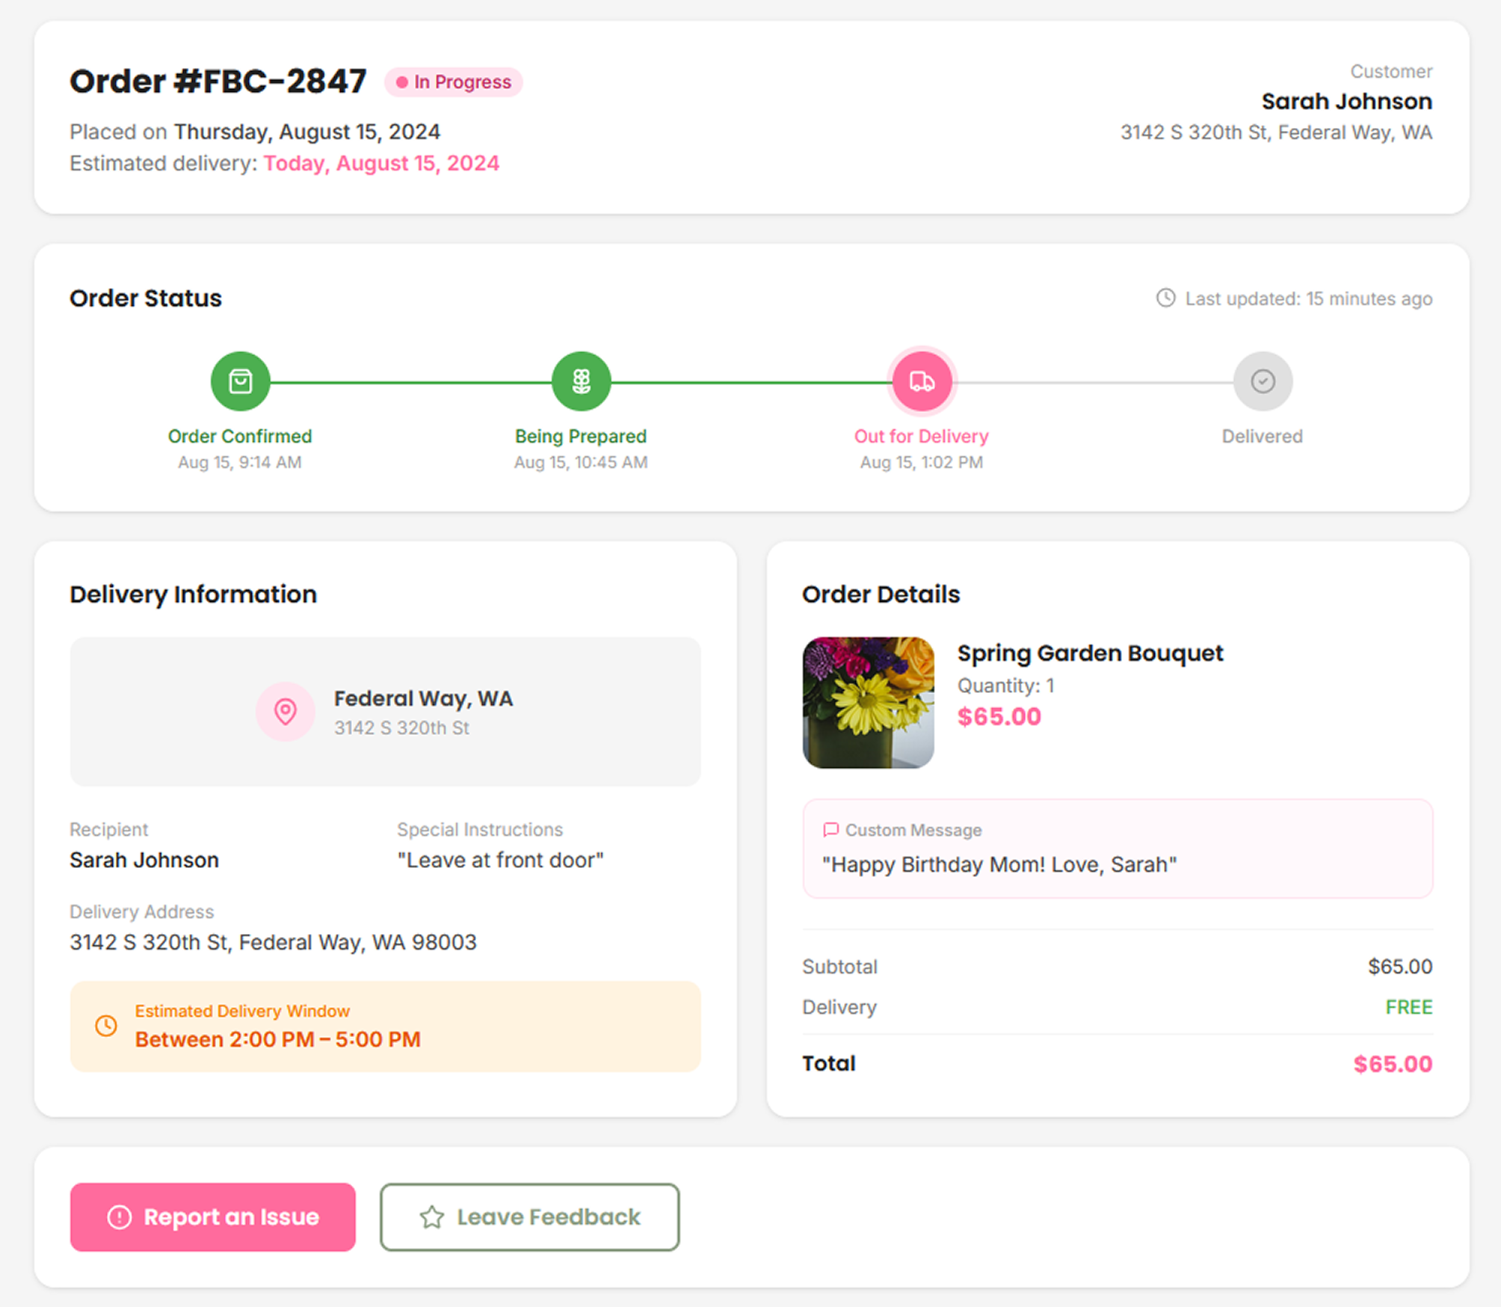
Task: Select the Being Prepared flower icon
Action: click(x=581, y=381)
